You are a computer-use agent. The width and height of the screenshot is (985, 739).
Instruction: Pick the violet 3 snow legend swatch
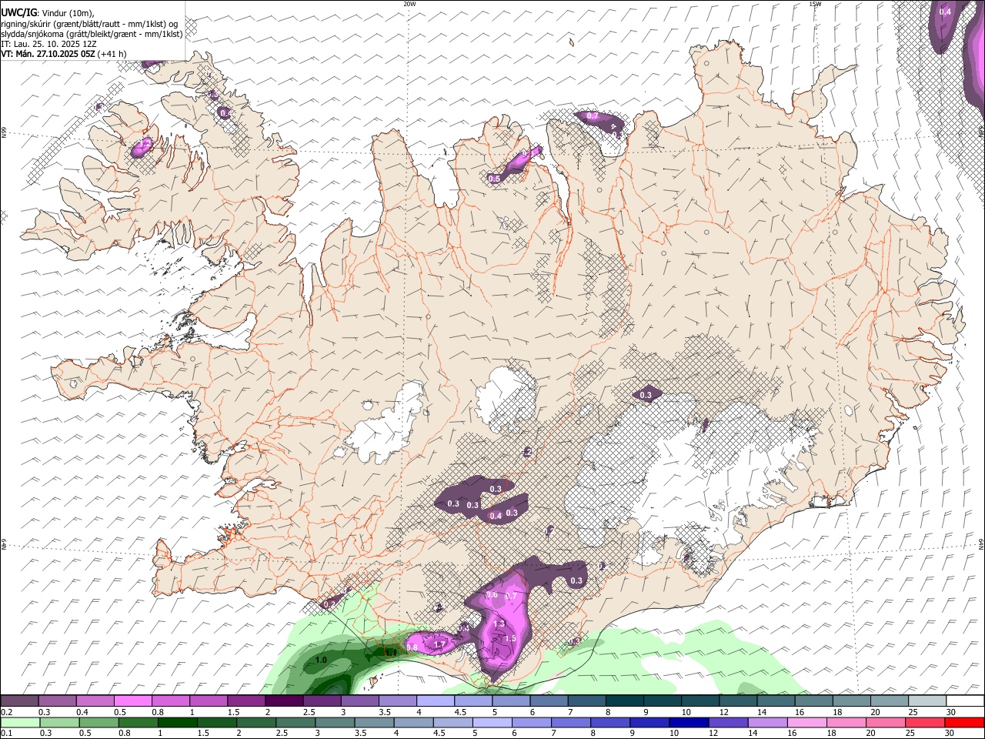pos(359,701)
